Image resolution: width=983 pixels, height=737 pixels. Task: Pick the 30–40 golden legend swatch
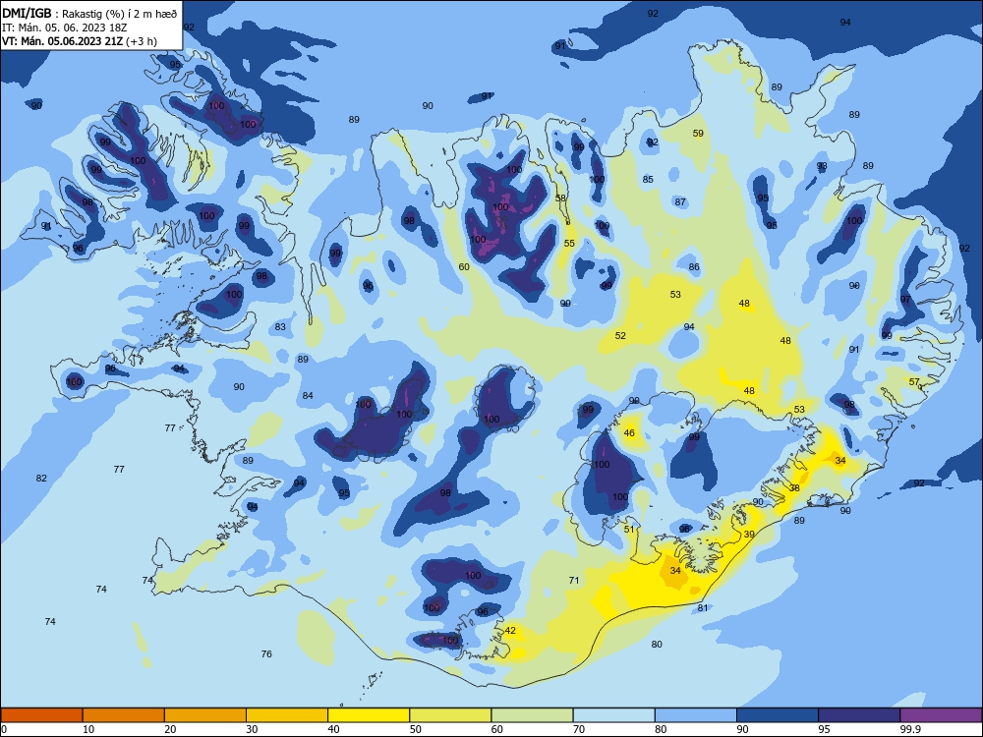coord(287,715)
